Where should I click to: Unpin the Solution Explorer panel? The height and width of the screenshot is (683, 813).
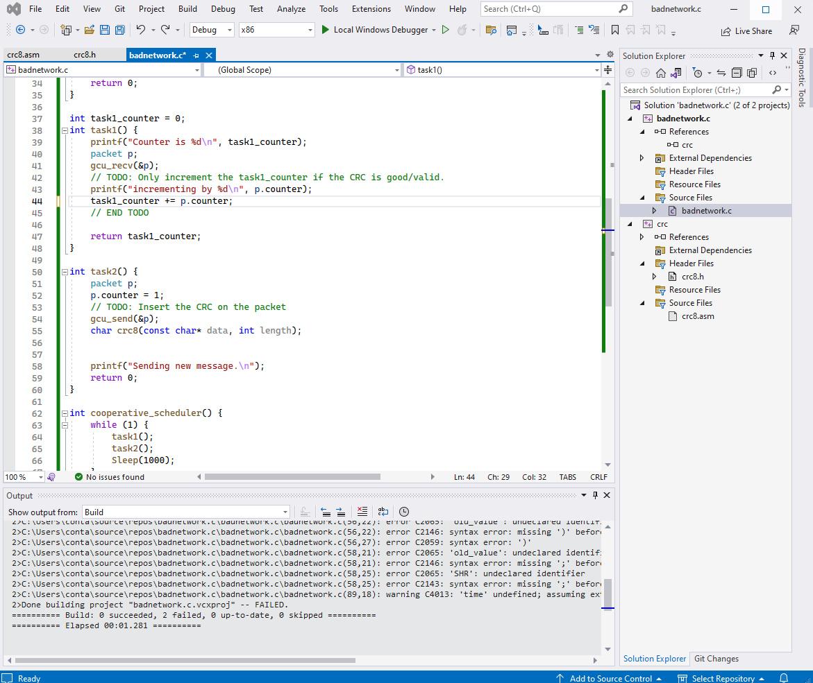(x=773, y=55)
